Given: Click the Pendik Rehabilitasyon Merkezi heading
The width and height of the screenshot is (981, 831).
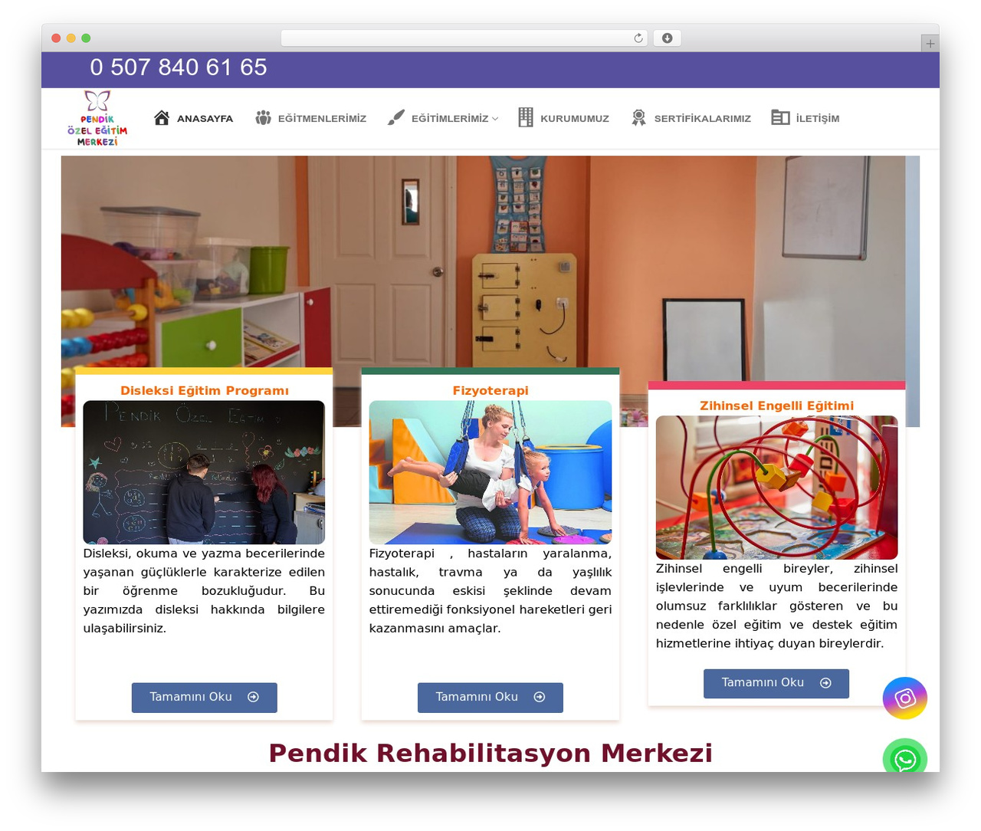Looking at the screenshot, I should [x=490, y=753].
